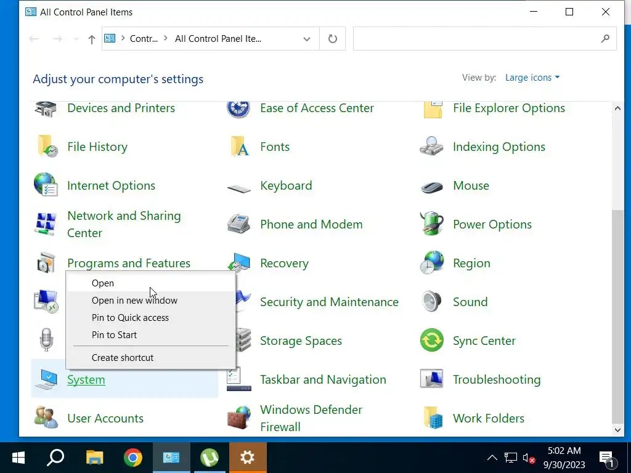The width and height of the screenshot is (631, 473).
Task: Click the All Control Panel Ite... breadcrumb
Action: pyautogui.click(x=218, y=39)
